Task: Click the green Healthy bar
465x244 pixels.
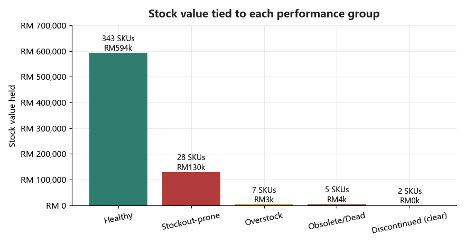Action: [118, 129]
